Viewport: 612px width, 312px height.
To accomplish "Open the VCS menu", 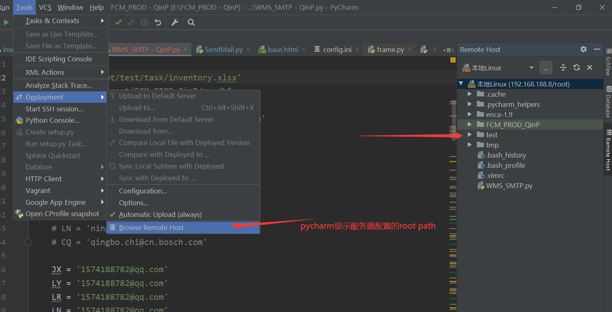I will click(x=45, y=7).
